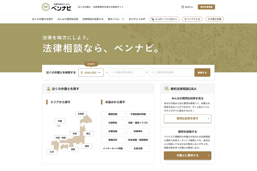Click the お悩みから探す heading
The width and height of the screenshot is (257, 171).
tap(115, 102)
